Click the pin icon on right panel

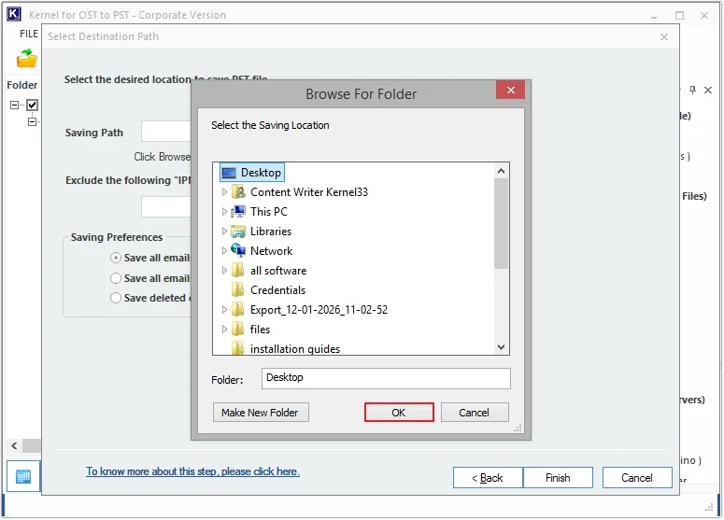click(692, 90)
